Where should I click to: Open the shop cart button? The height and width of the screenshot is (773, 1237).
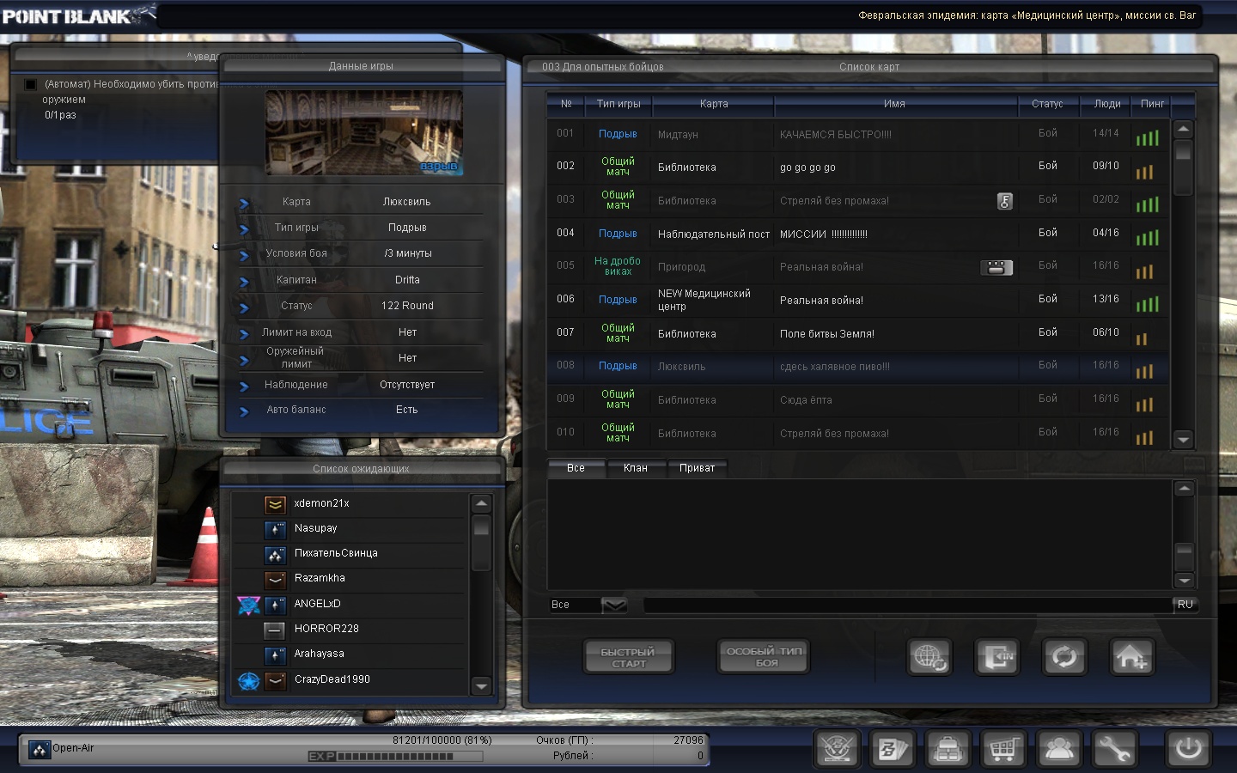tap(1003, 749)
